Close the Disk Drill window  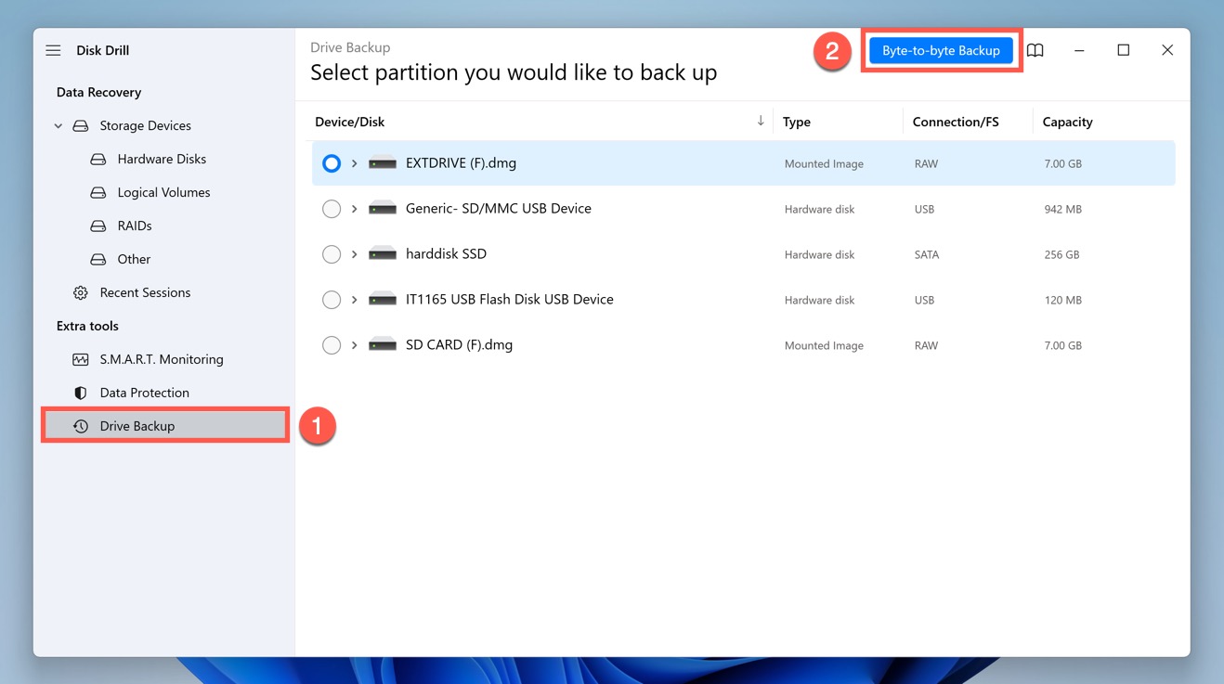1167,50
